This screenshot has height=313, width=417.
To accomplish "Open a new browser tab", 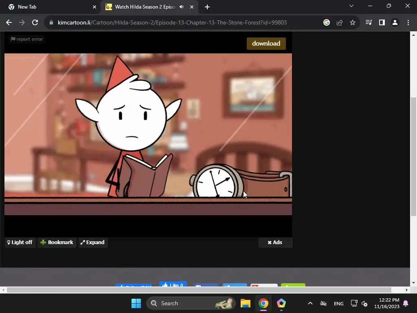I will tap(207, 7).
